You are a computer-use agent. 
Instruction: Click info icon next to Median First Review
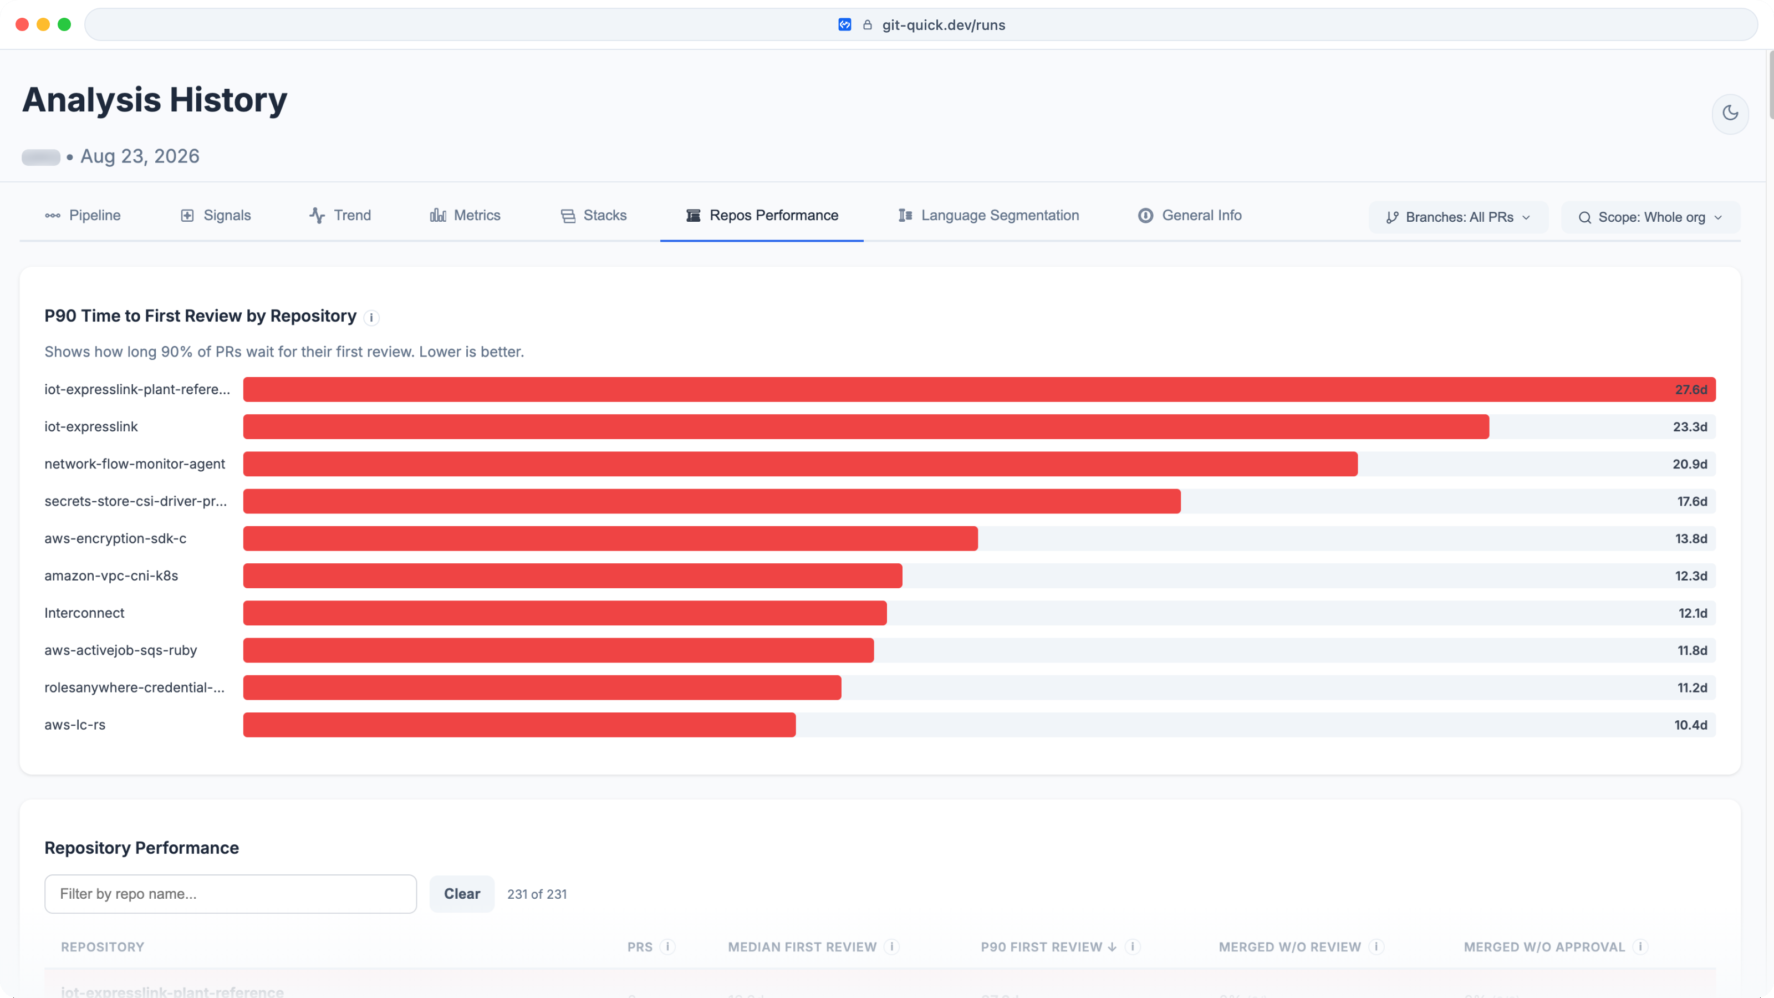click(x=892, y=947)
